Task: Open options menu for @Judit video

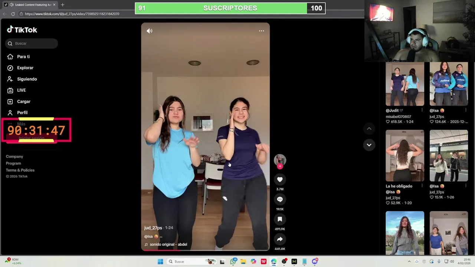Action: [422, 110]
